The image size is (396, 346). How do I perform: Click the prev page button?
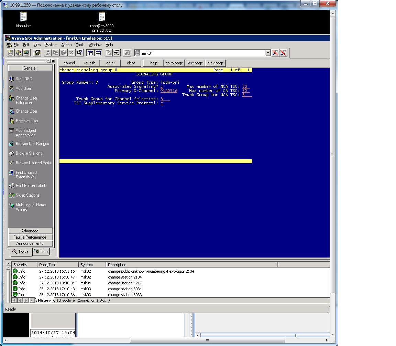coord(216,63)
